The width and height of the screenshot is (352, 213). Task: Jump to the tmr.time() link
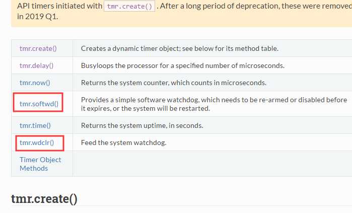[x=35, y=125]
